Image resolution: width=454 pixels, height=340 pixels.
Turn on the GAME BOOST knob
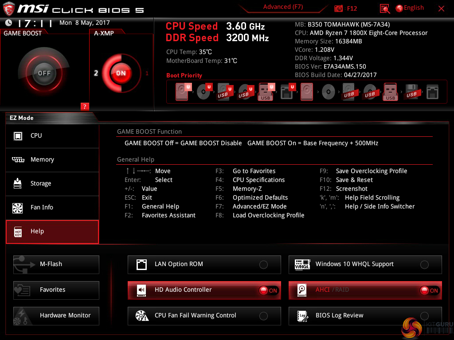tap(44, 73)
